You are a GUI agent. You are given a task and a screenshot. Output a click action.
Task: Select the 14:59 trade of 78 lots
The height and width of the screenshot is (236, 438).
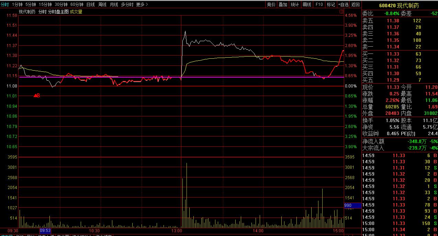(400, 205)
